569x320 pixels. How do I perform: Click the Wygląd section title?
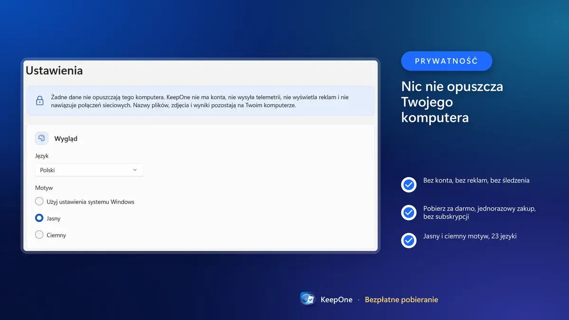click(x=66, y=139)
